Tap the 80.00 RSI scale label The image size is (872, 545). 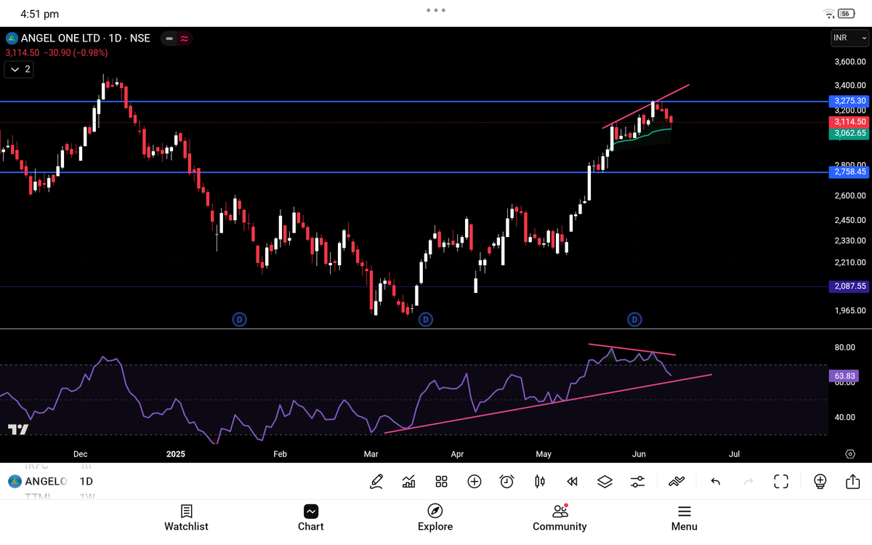[844, 347]
